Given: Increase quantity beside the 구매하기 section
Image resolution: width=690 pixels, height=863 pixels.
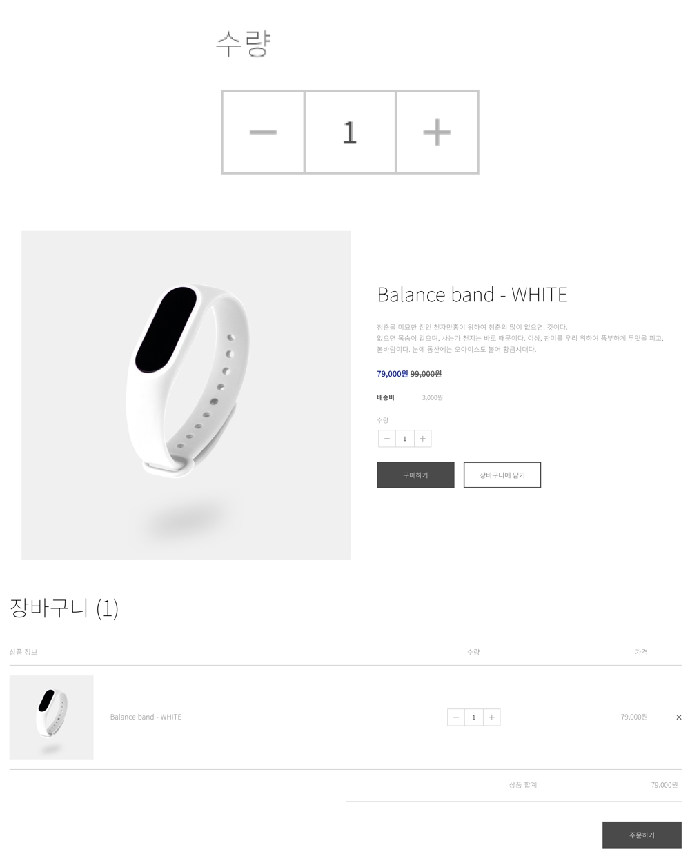Looking at the screenshot, I should pyautogui.click(x=422, y=439).
